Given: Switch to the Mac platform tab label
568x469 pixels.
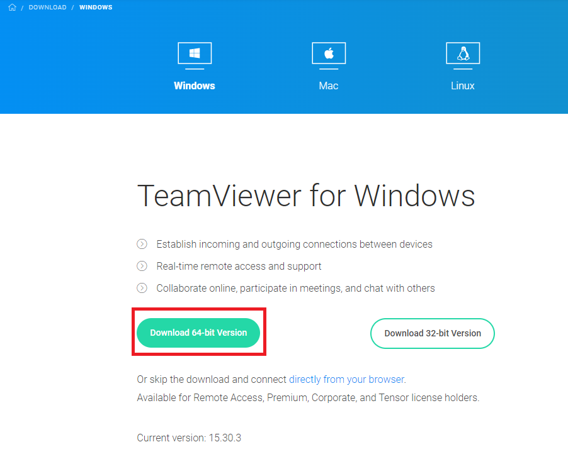Looking at the screenshot, I should tap(329, 86).
